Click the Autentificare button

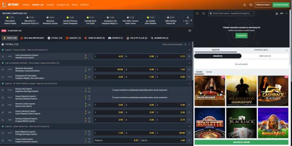(x=281, y=5)
